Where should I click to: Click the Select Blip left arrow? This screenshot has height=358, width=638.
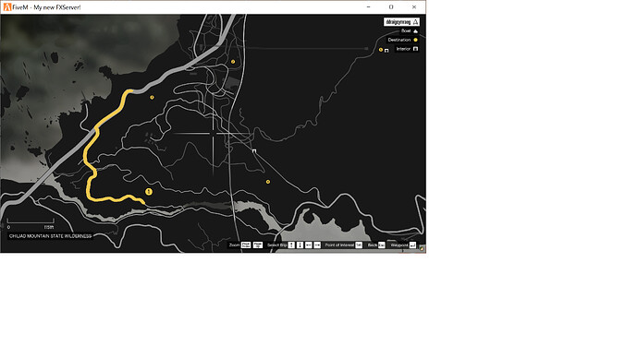click(x=309, y=245)
